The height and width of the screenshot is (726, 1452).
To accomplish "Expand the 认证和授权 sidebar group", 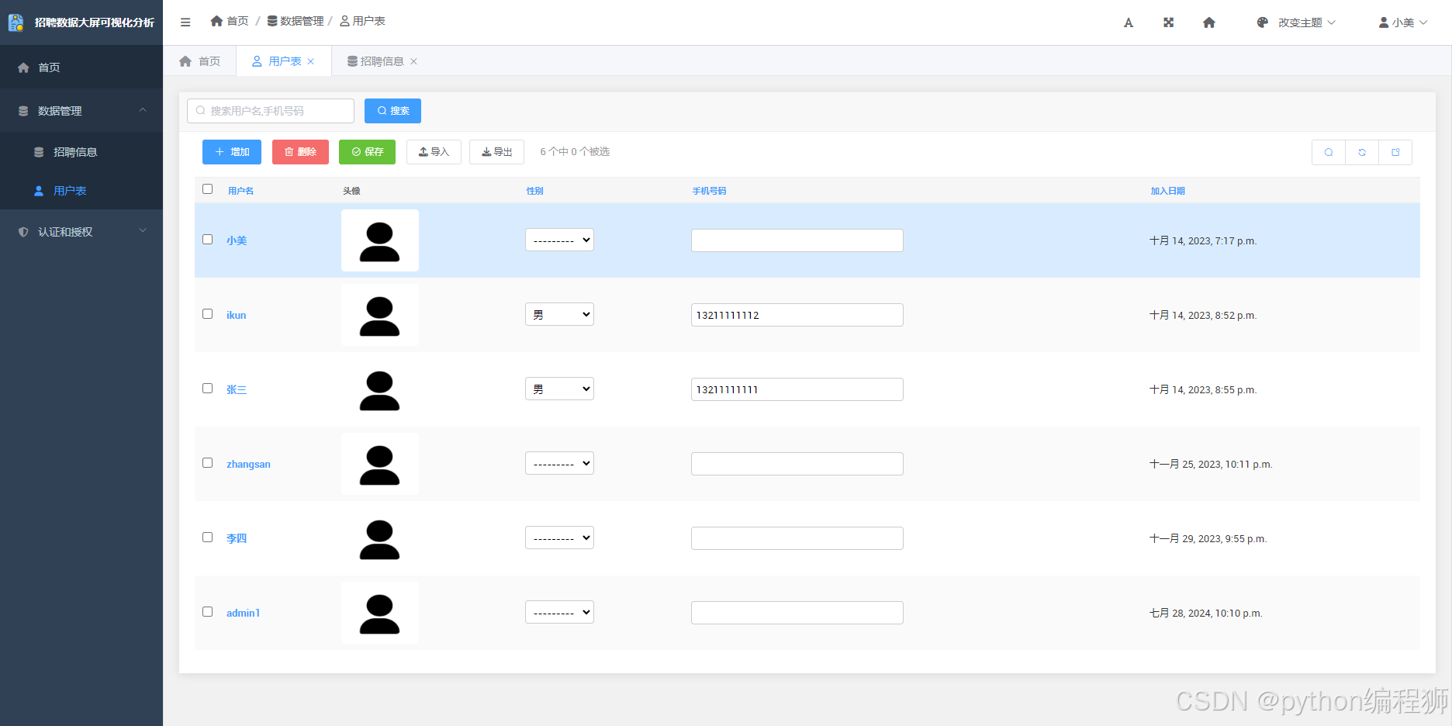I will tap(81, 232).
